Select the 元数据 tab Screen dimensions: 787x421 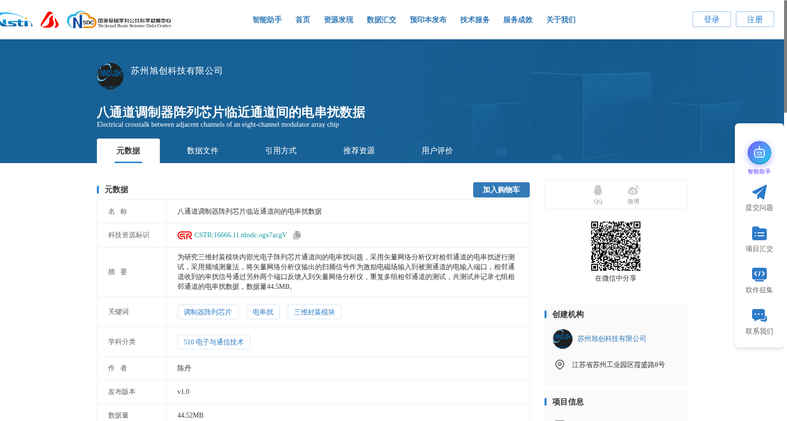tap(128, 151)
